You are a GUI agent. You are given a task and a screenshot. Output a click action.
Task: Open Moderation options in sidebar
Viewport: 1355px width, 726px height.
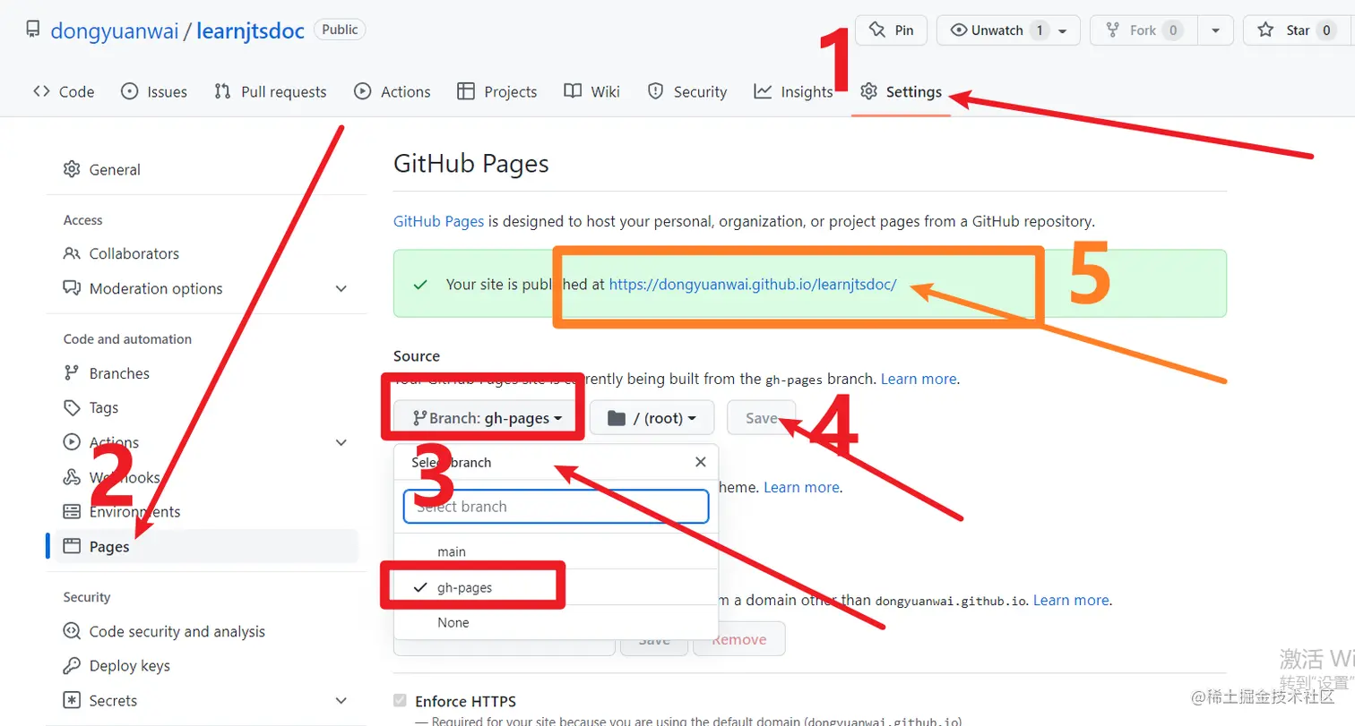tap(156, 288)
